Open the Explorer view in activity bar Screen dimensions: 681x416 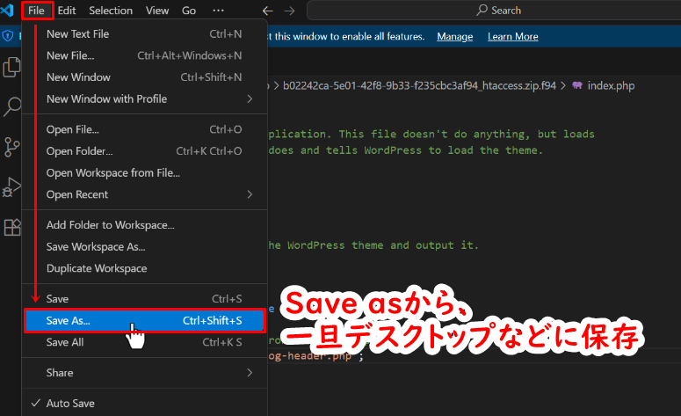point(12,68)
